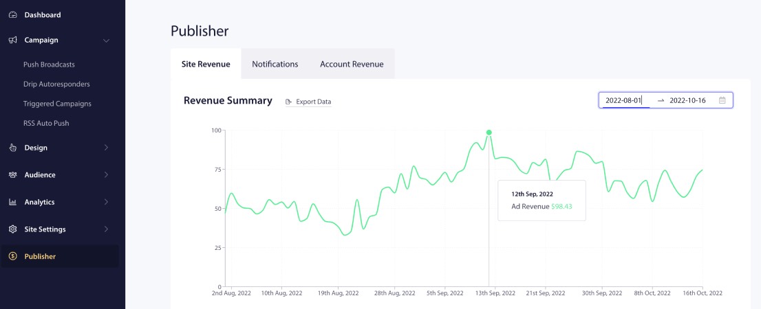Click the Publisher dollar coin icon
761x309 pixels.
tap(13, 257)
